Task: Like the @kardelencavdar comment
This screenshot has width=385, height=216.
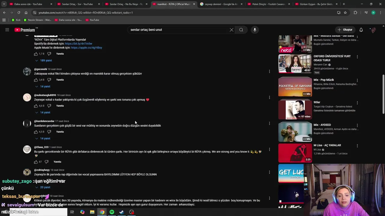Action: [x=36, y=132]
